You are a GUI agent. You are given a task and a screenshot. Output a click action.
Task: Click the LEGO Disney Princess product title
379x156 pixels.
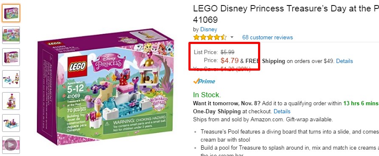286,14
